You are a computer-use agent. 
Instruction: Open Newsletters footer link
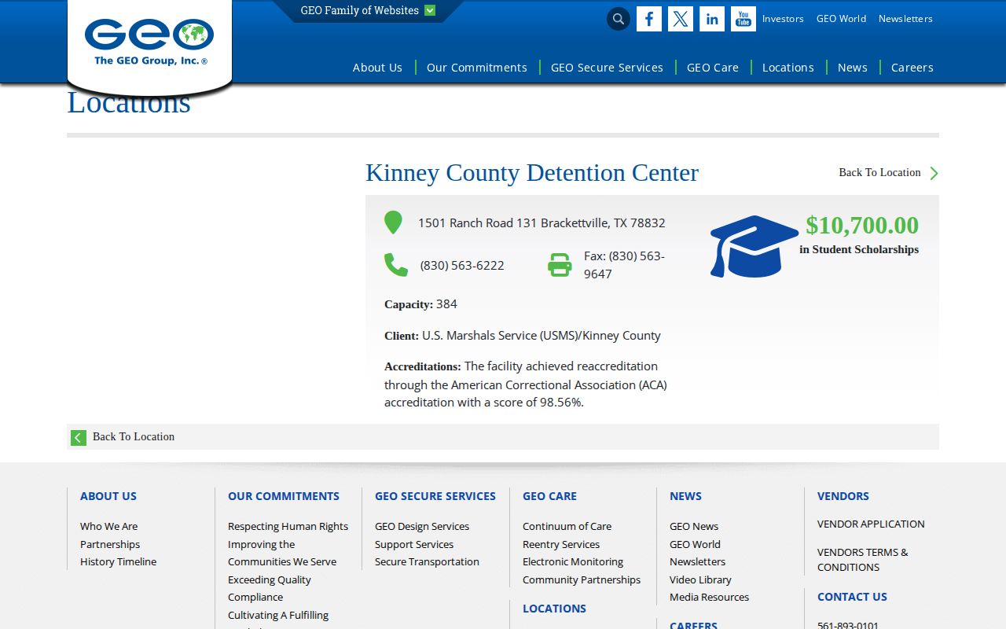click(697, 562)
